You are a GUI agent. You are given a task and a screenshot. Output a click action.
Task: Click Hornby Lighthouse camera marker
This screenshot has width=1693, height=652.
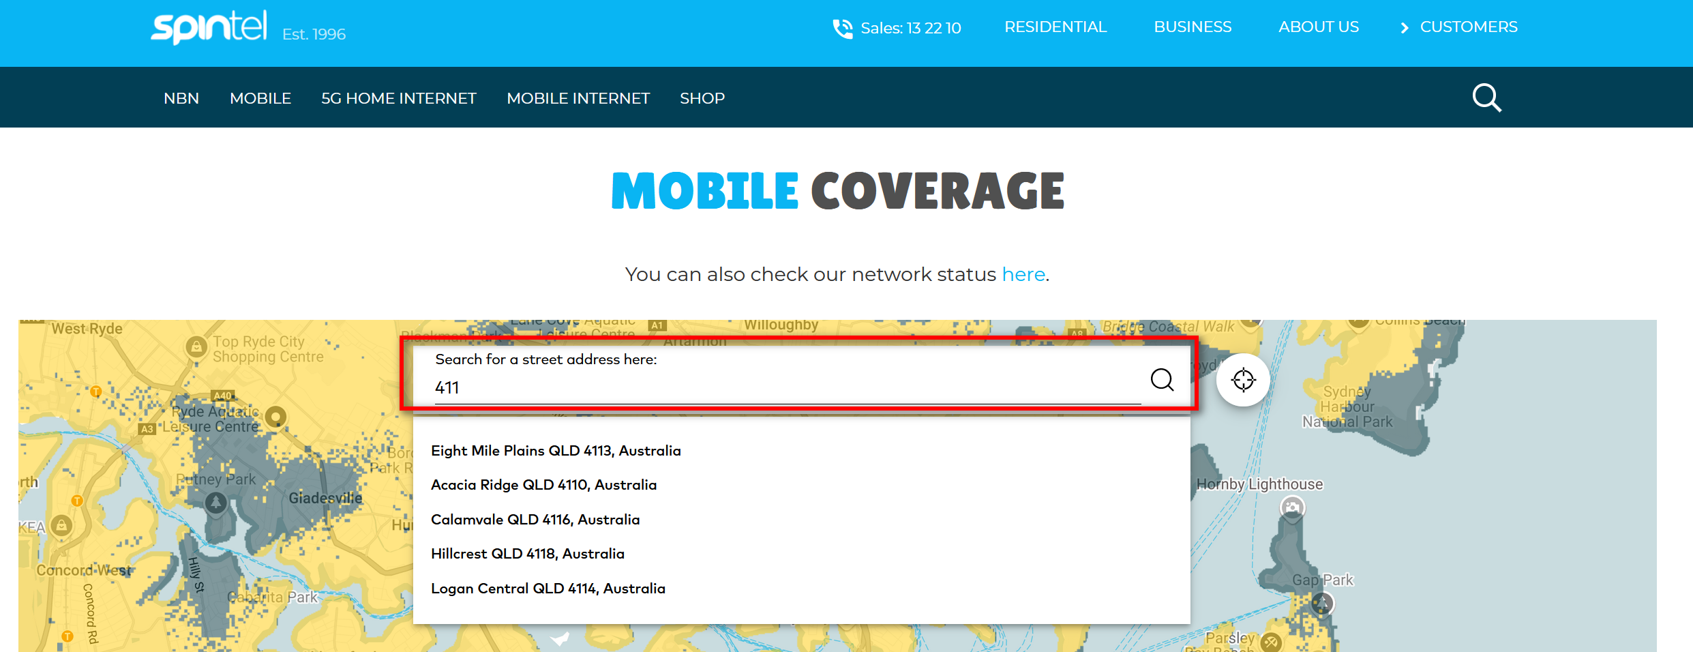(x=1292, y=507)
